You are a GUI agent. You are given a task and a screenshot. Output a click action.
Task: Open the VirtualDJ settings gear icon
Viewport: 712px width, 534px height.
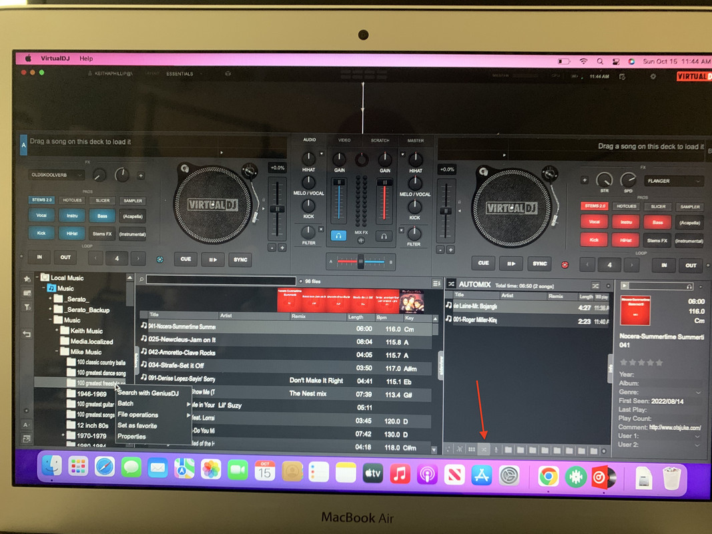click(x=653, y=76)
